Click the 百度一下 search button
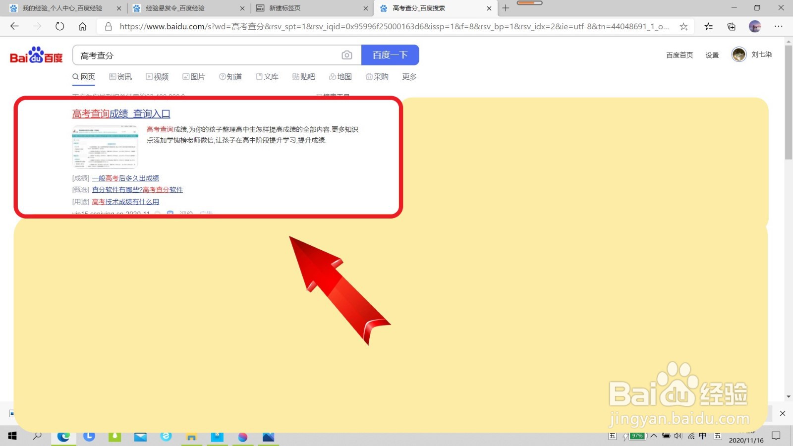Image resolution: width=793 pixels, height=446 pixels. (x=390, y=55)
